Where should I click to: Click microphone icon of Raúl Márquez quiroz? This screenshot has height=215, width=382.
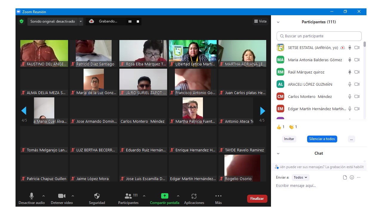350,72
